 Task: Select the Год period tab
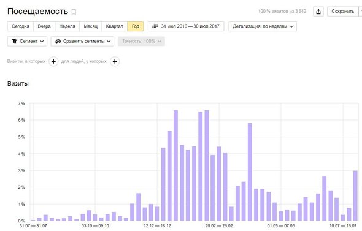tap(136, 26)
